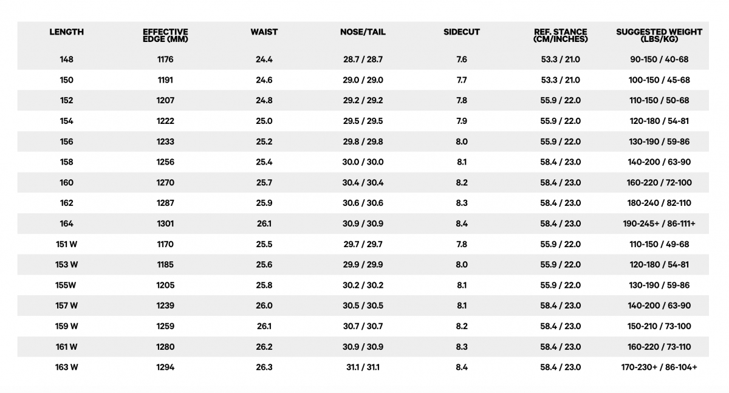Viewport: 729px width, 393px height.
Task: Select the 156 length row label
Action: pyautogui.click(x=67, y=142)
